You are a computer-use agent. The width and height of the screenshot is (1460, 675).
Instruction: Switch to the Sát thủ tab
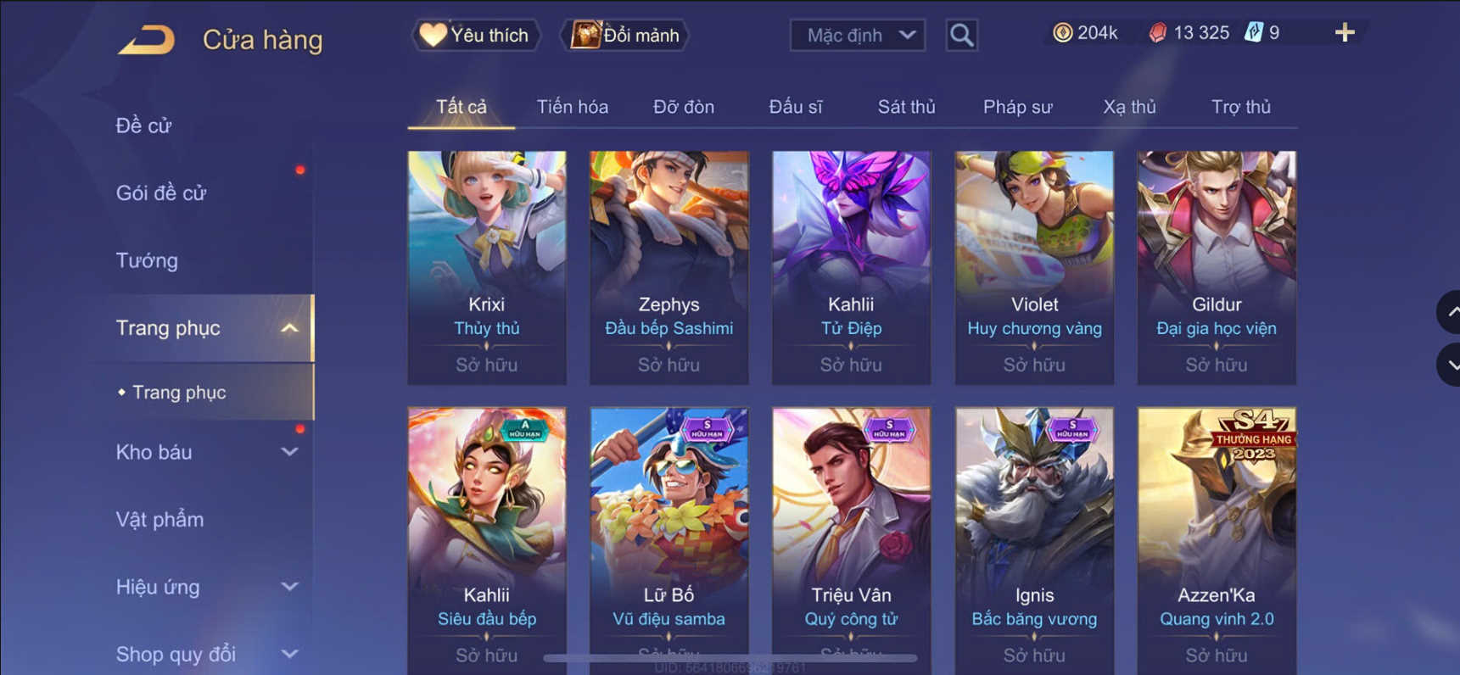point(906,107)
